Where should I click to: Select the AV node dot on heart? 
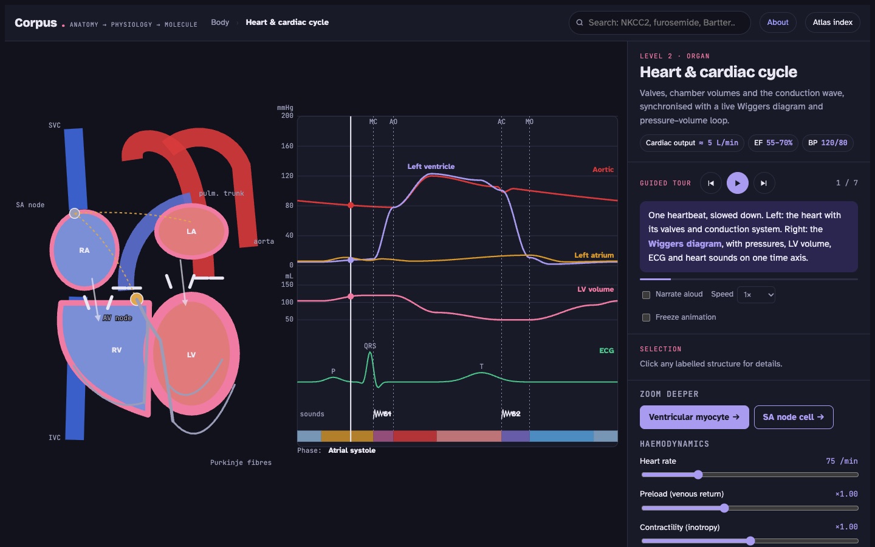click(137, 298)
